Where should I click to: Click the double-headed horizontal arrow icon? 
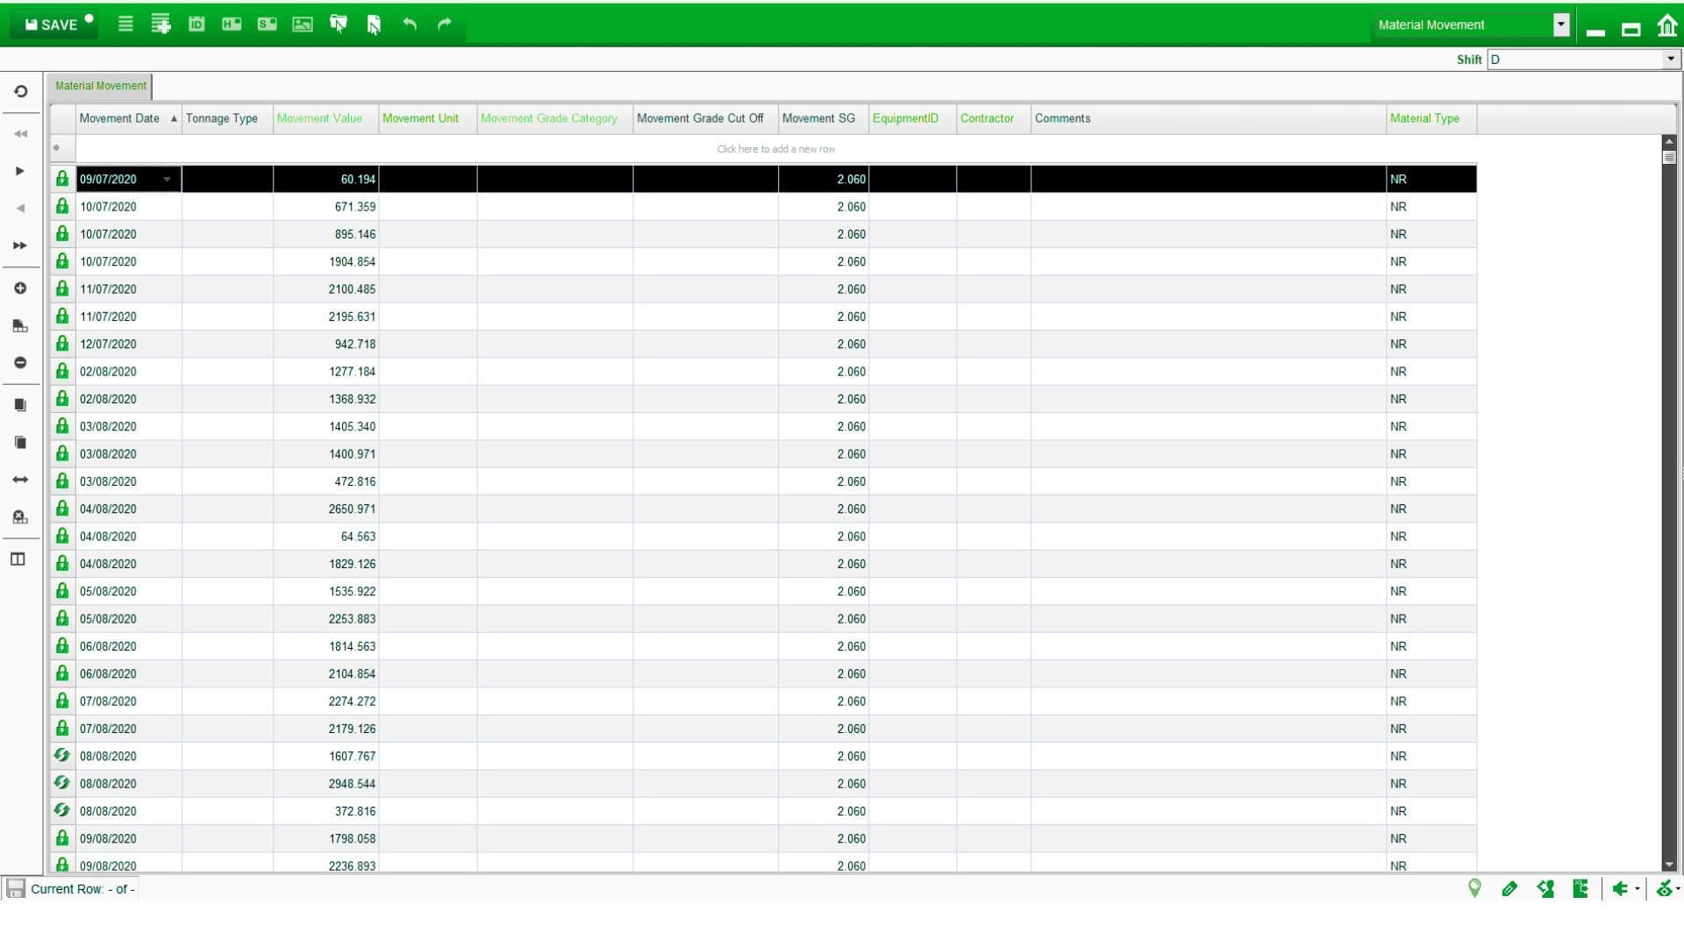20,480
